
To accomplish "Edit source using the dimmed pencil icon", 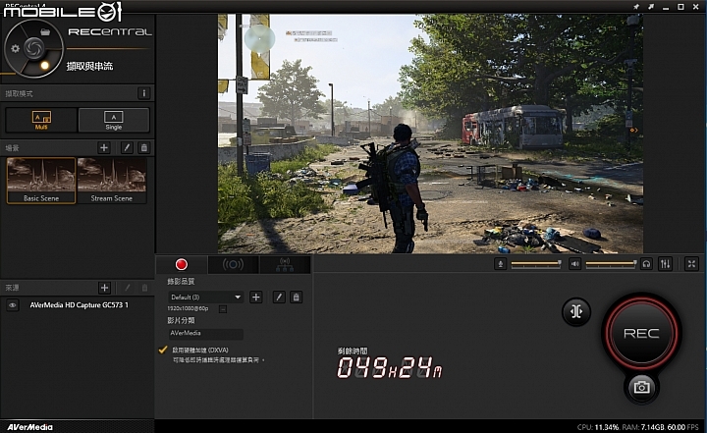I will point(127,288).
